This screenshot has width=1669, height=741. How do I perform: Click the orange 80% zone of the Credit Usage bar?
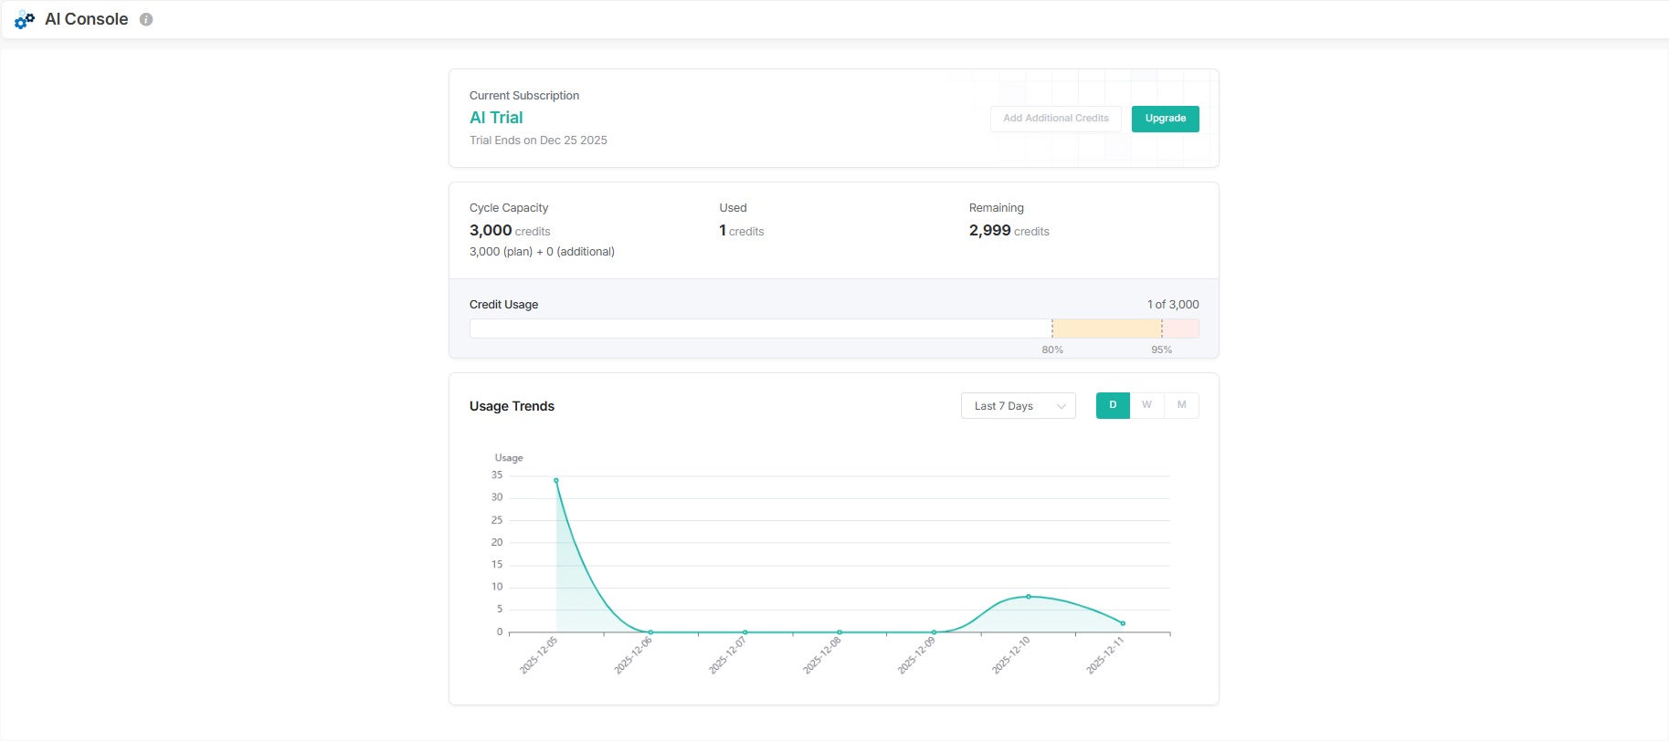1106,329
